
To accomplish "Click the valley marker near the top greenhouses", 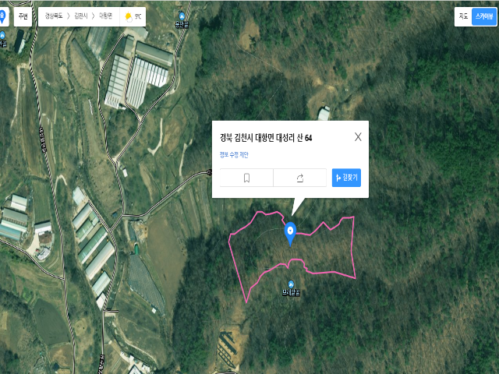I will click(x=182, y=16).
